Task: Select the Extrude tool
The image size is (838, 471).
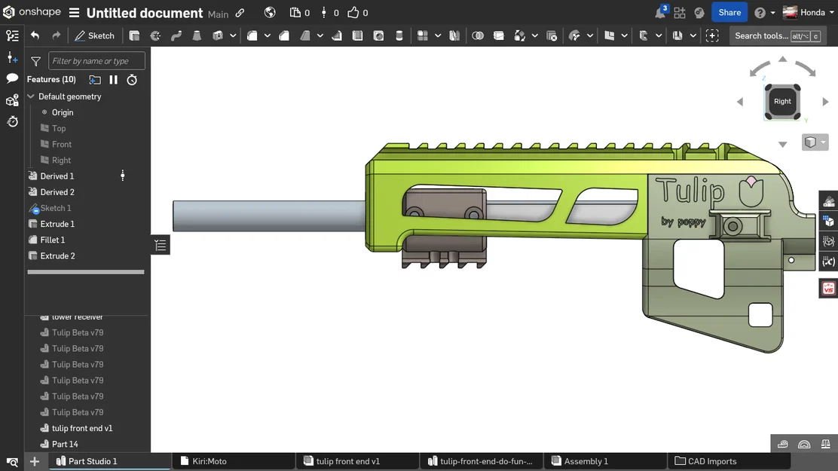Action: tap(134, 36)
